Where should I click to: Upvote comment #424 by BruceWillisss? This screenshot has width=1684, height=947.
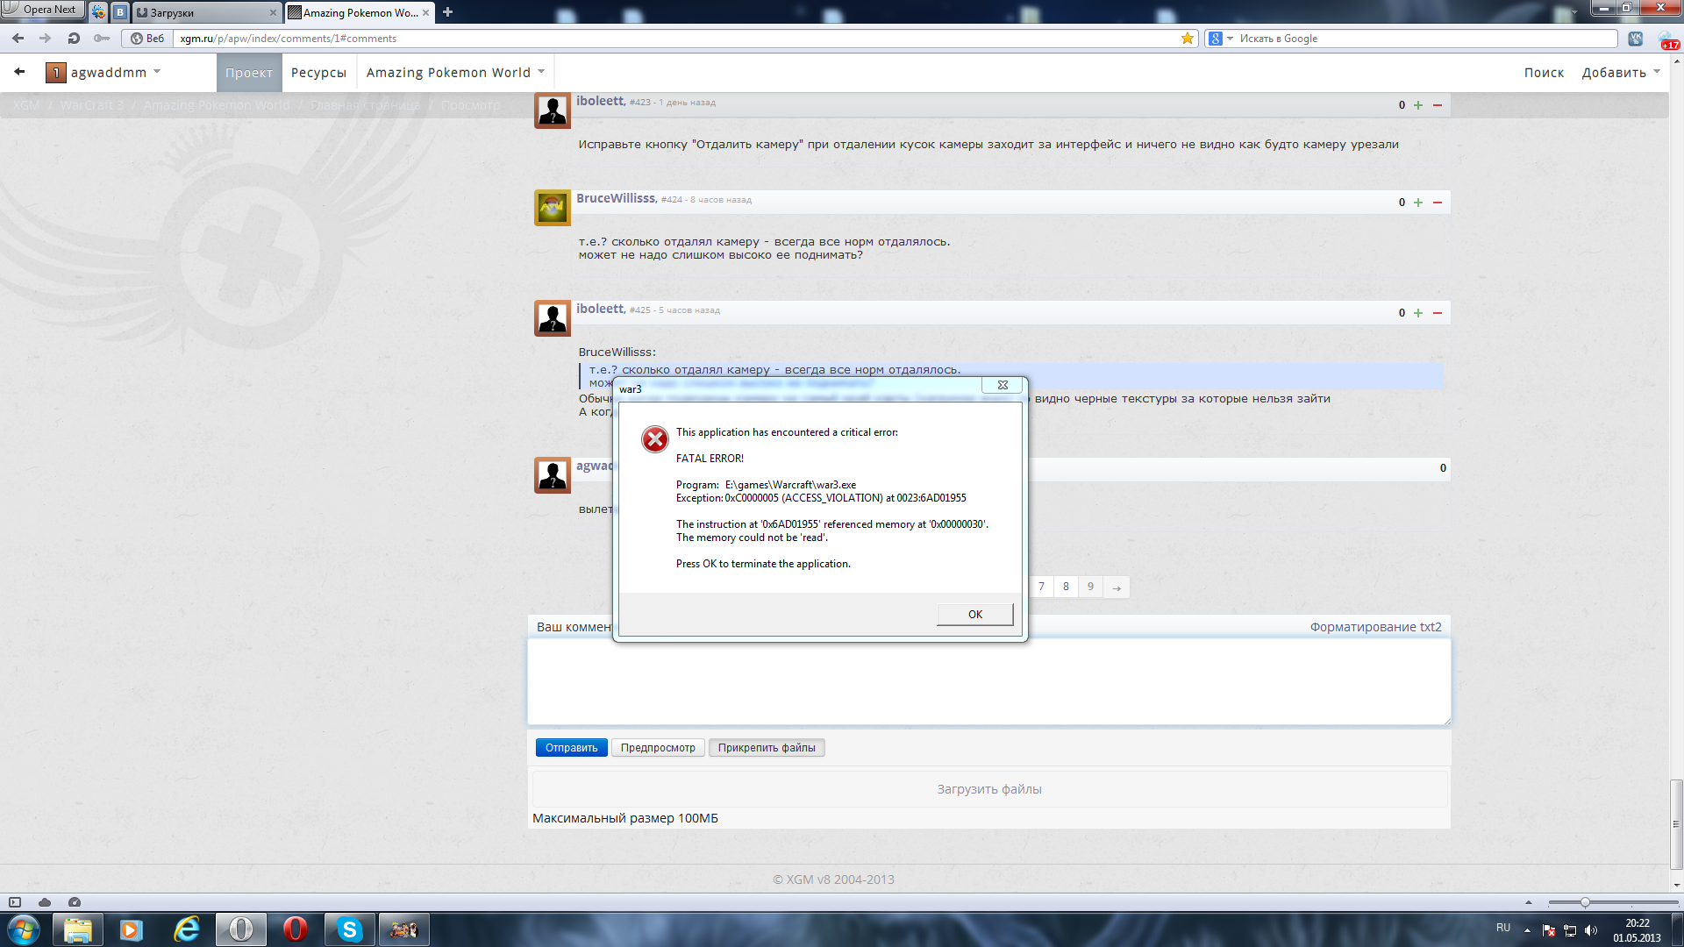[x=1417, y=203]
